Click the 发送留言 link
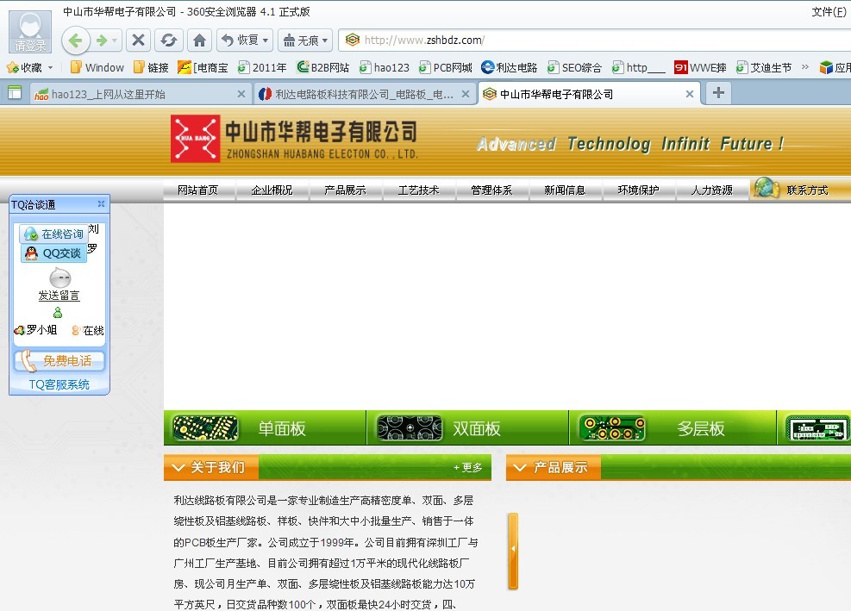This screenshot has width=851, height=611. (59, 296)
